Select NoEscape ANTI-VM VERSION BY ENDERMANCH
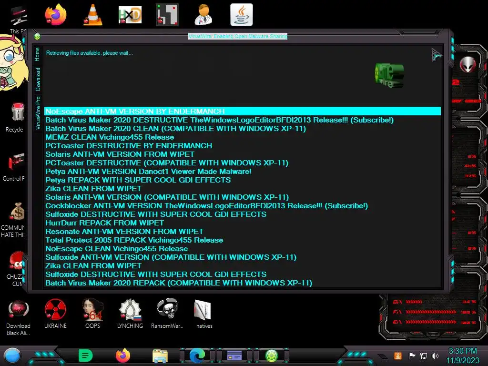The height and width of the screenshot is (366, 488). point(243,112)
